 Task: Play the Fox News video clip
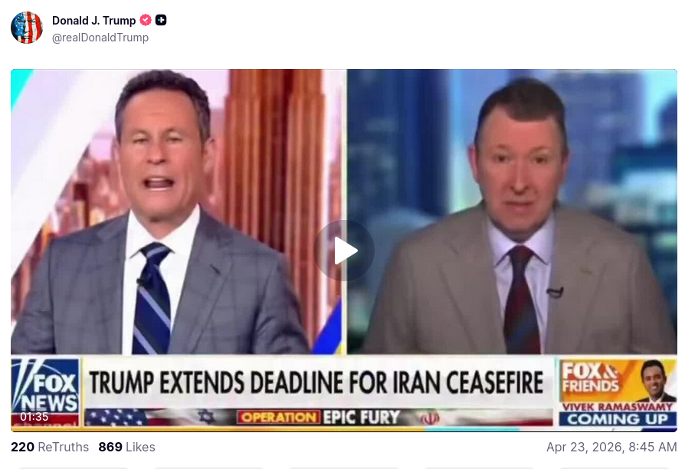coord(344,251)
